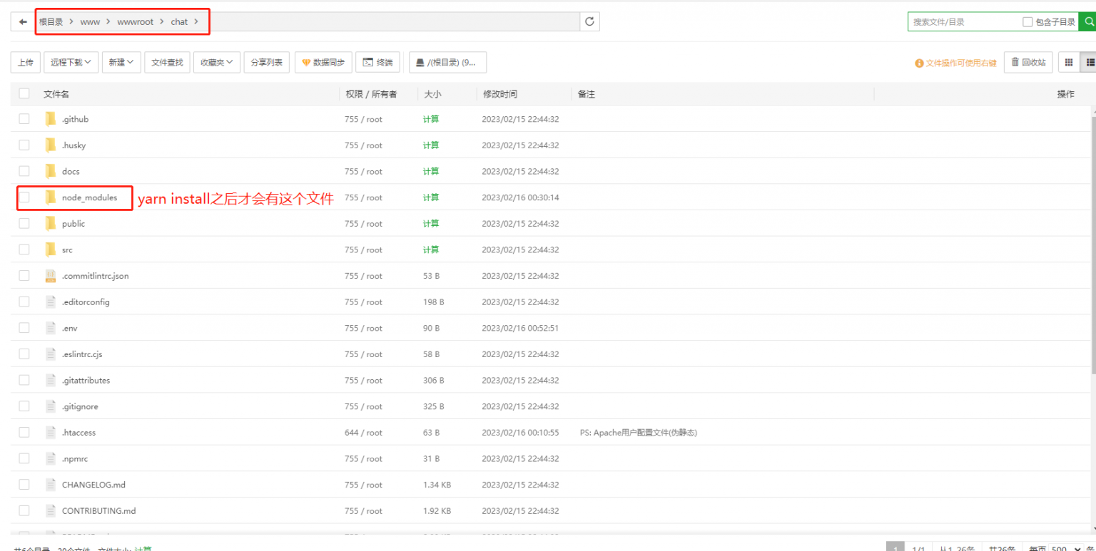This screenshot has width=1096, height=551.
Task: Open 文件查找 file search
Action: click(167, 62)
